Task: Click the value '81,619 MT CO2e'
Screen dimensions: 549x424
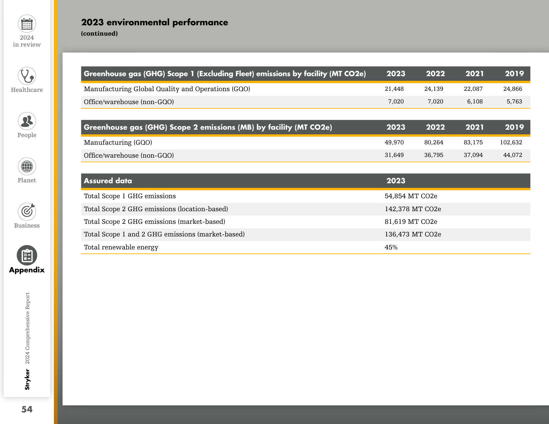Action: [411, 221]
